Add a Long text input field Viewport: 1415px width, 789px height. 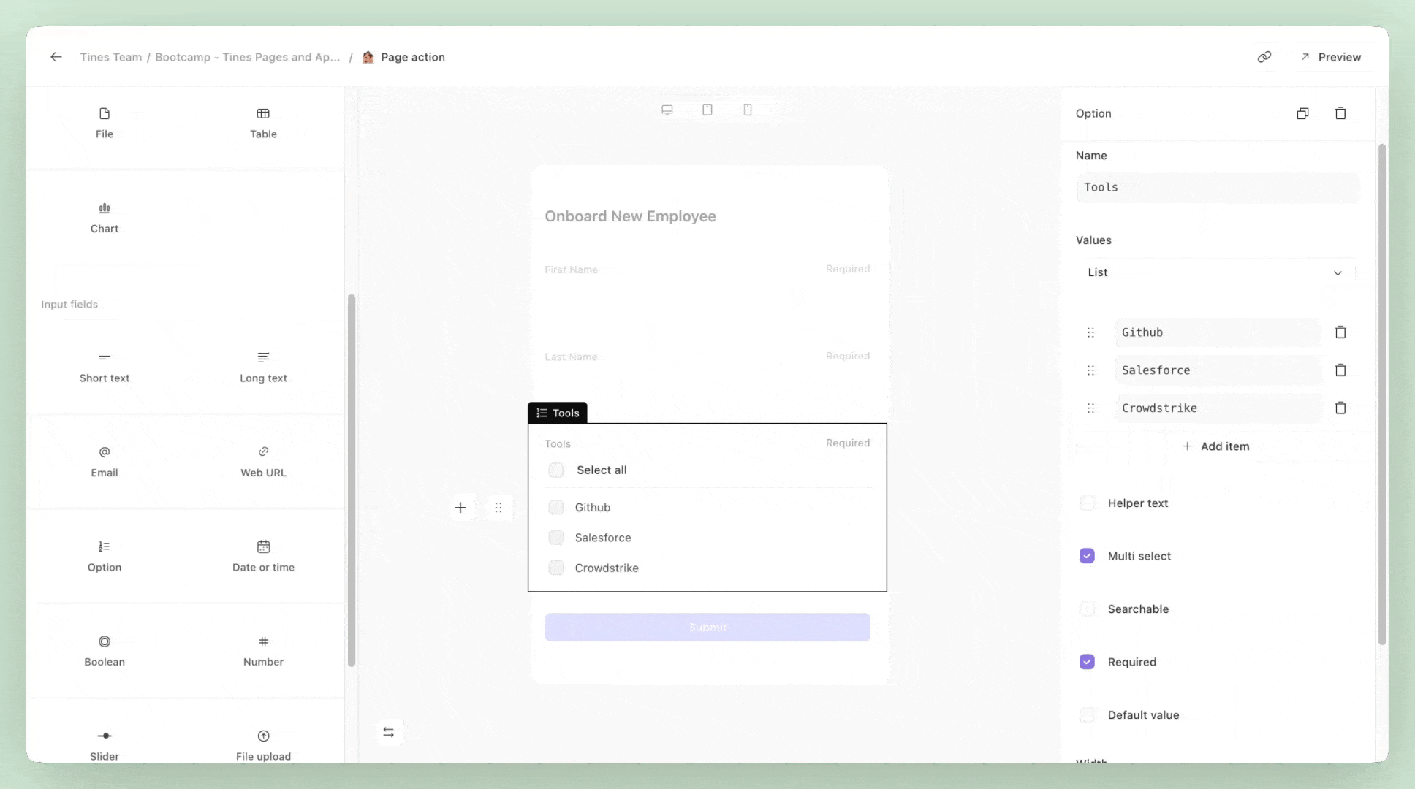coord(263,367)
